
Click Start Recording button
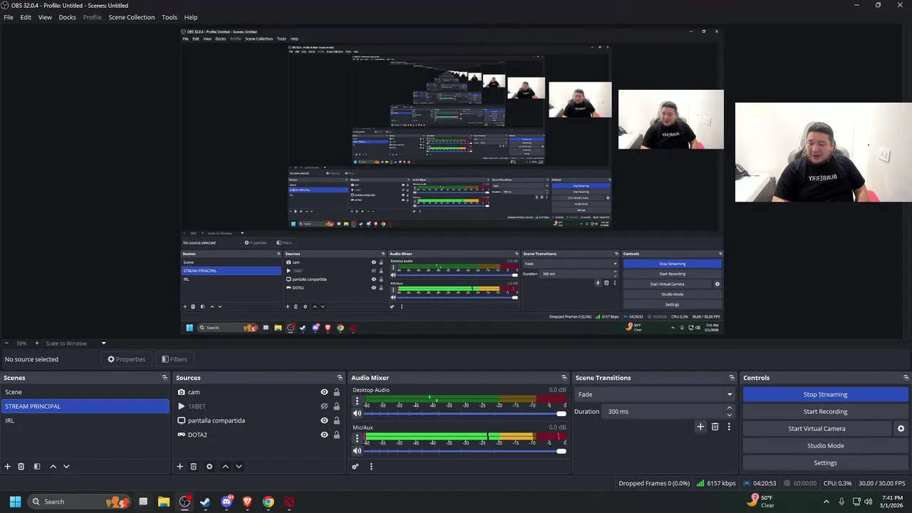coord(825,411)
